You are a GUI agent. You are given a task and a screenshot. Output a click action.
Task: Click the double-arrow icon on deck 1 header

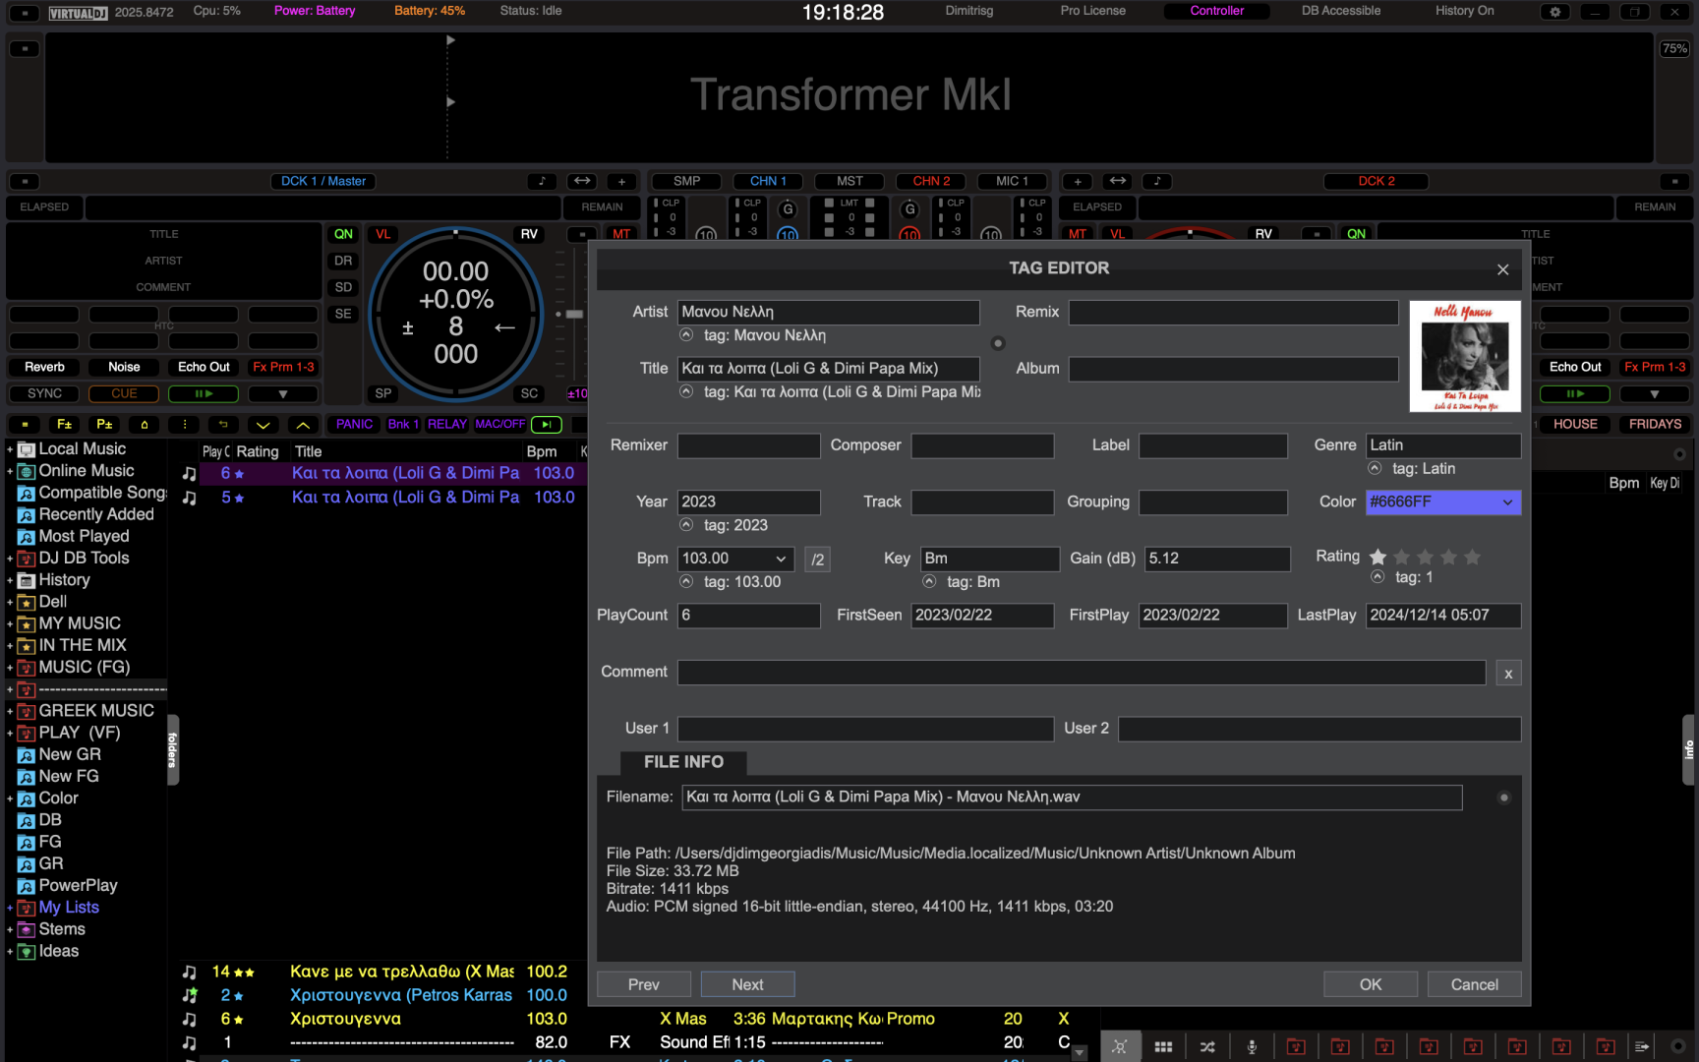coord(582,181)
